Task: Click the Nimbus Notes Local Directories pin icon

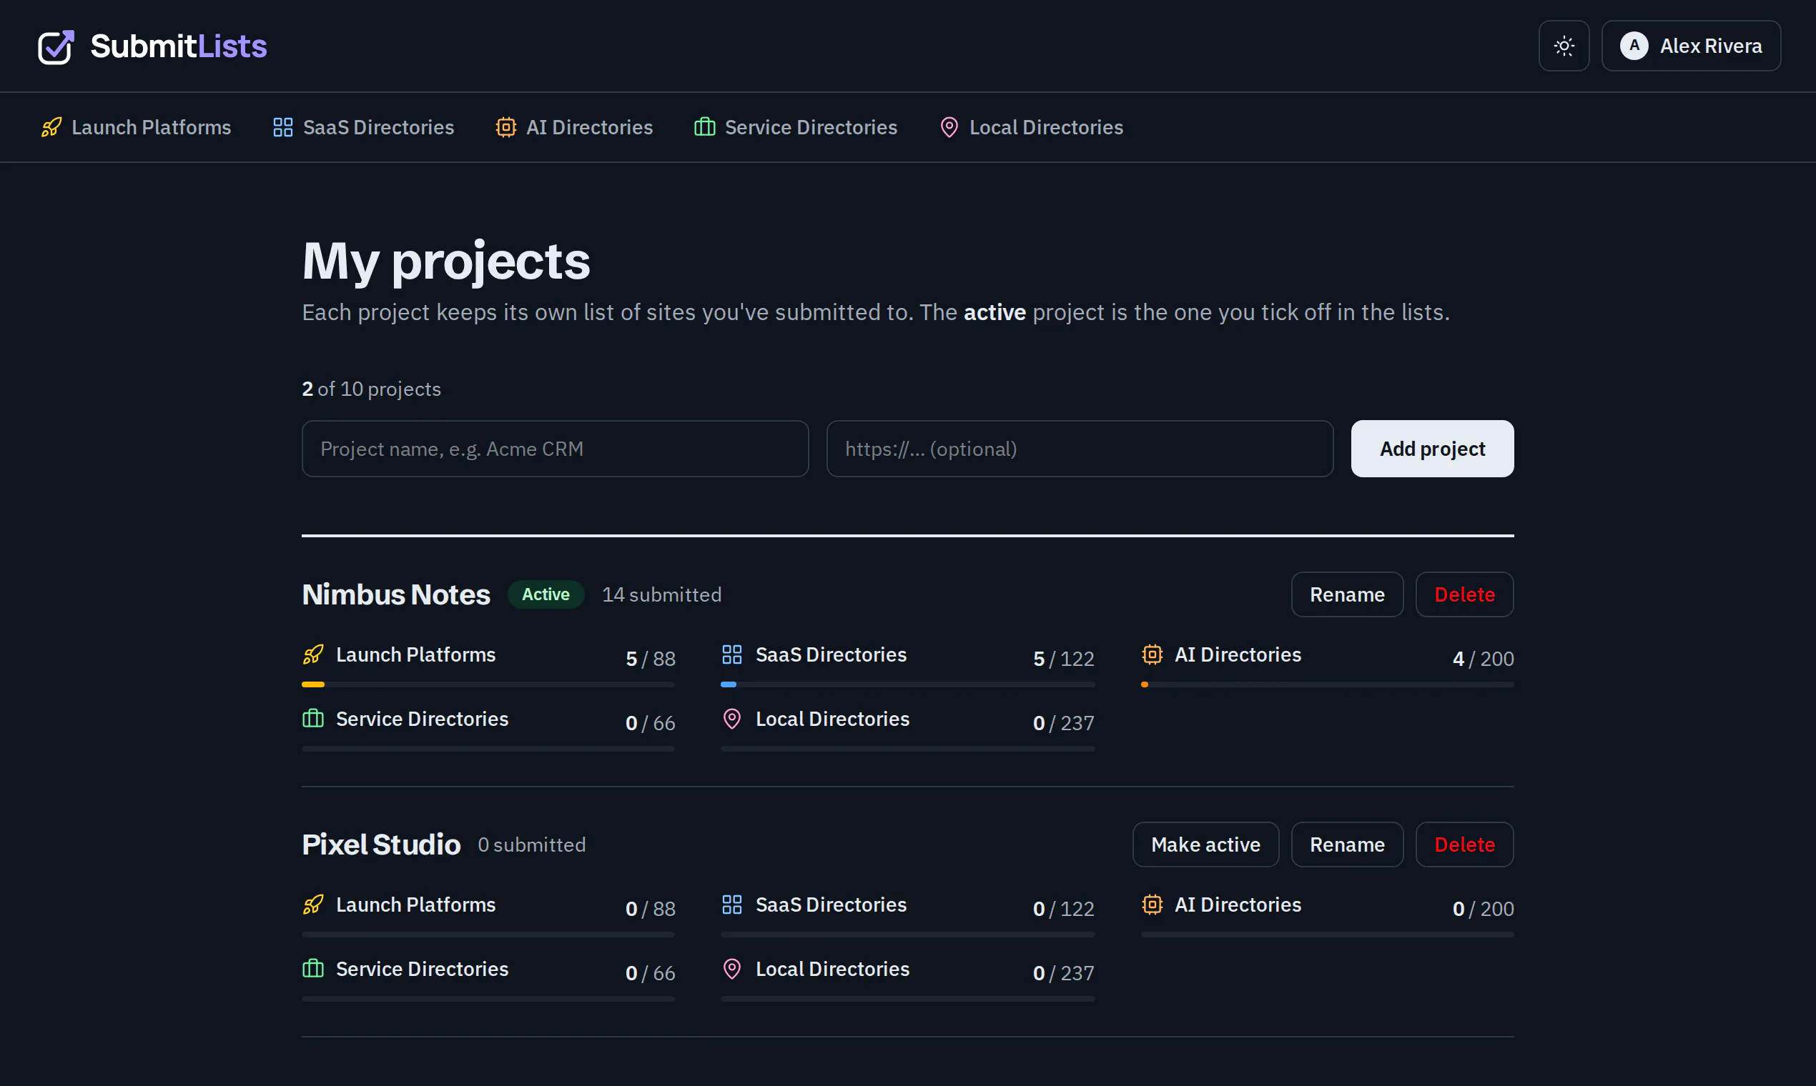Action: coord(732,719)
